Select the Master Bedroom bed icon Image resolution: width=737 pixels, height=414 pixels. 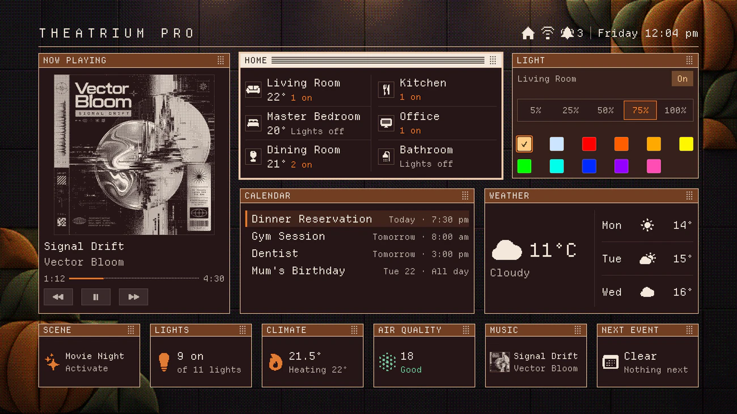click(x=253, y=123)
